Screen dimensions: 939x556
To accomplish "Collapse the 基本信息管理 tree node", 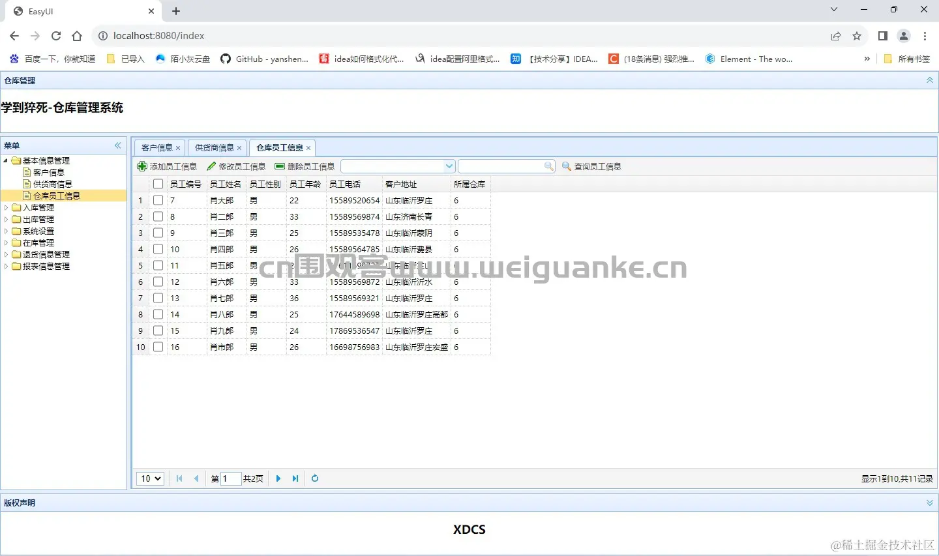I will [x=6, y=160].
